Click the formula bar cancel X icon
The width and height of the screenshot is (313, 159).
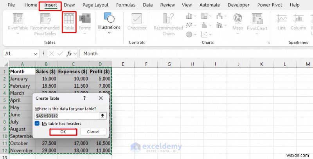click(52, 54)
